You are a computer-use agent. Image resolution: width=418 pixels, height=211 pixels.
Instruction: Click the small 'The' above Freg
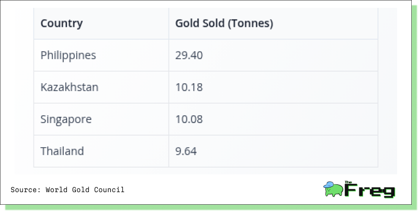[348, 182]
